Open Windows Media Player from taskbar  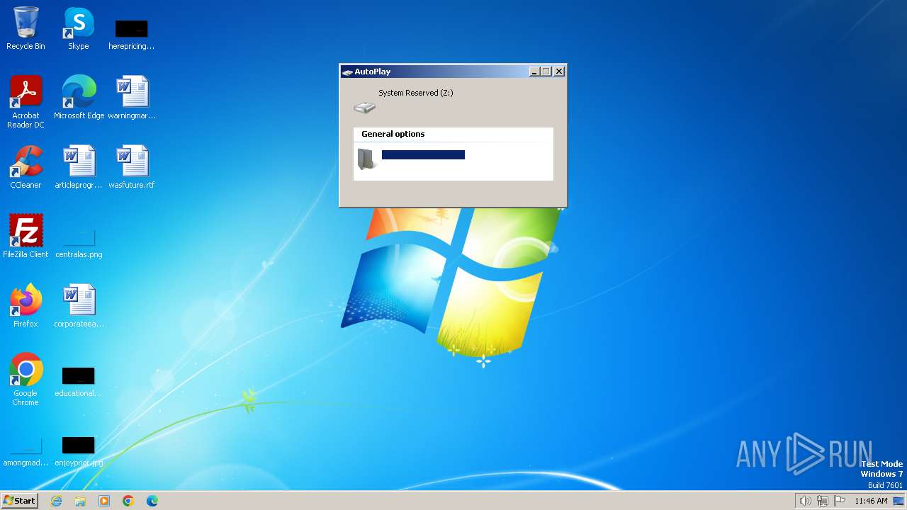point(104,501)
